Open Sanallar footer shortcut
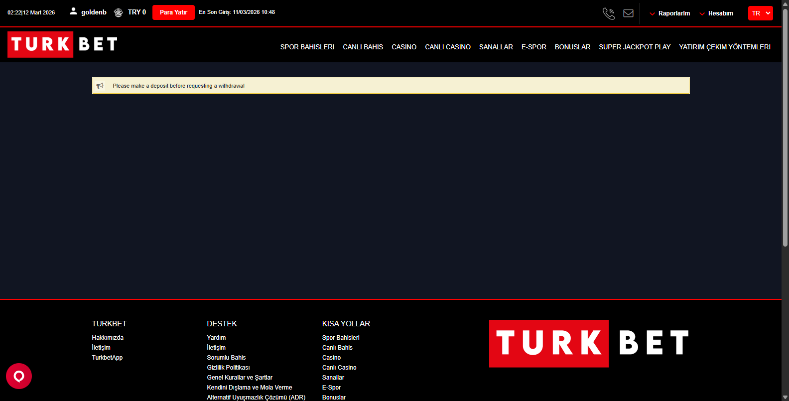Viewport: 789px width, 401px height. point(333,378)
